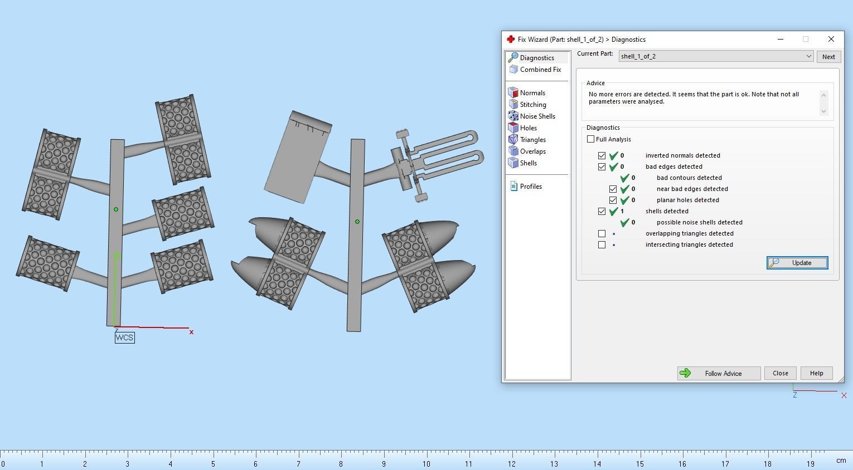The width and height of the screenshot is (853, 470).
Task: Close the Fix Wizard with Close button
Action: [781, 373]
